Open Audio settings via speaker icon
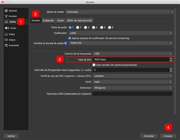This screenshot has height=140, width=180. point(7,28)
